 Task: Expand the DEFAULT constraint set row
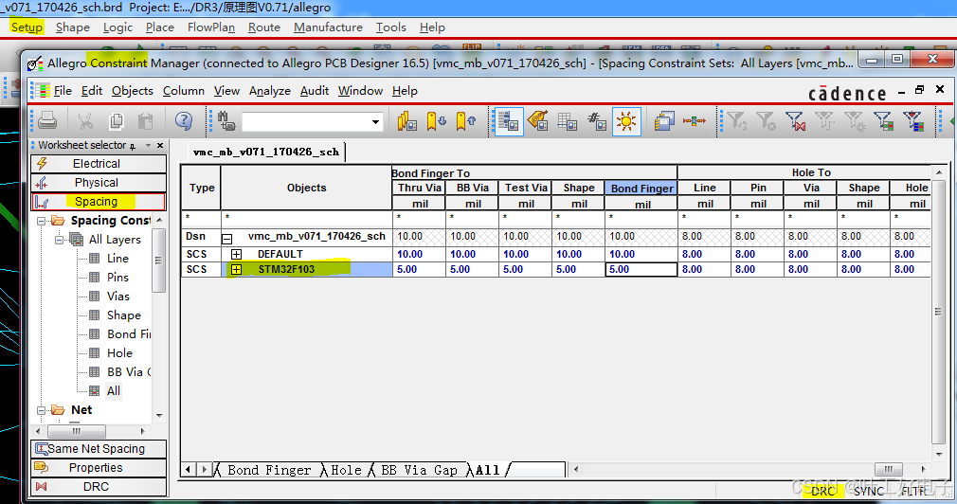tap(236, 255)
